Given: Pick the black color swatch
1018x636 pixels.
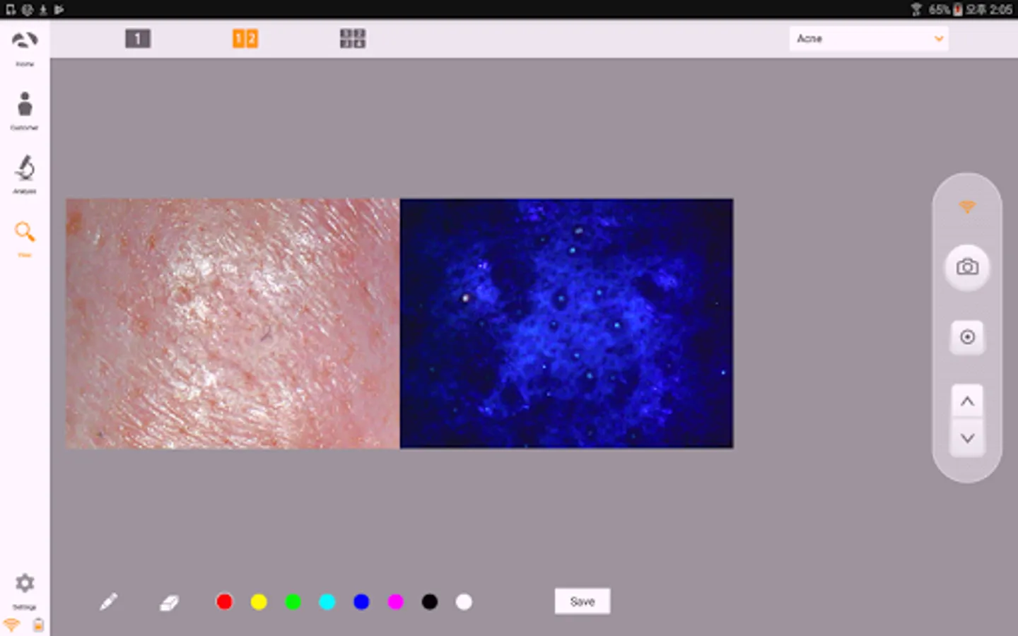Looking at the screenshot, I should pos(429,601).
